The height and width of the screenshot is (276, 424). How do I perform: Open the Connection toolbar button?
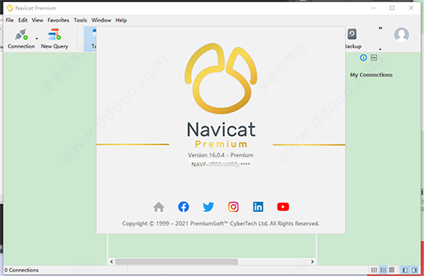point(21,39)
